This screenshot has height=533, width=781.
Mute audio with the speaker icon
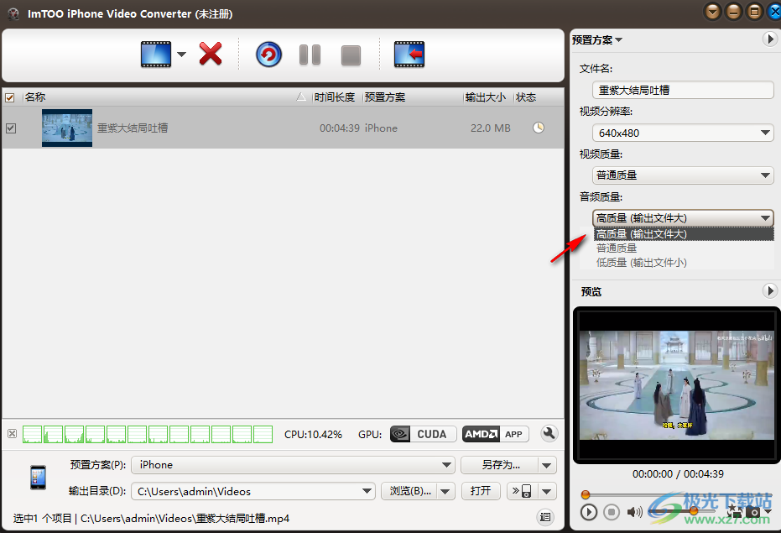tap(634, 512)
